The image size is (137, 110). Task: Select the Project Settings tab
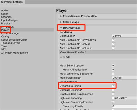12,2
